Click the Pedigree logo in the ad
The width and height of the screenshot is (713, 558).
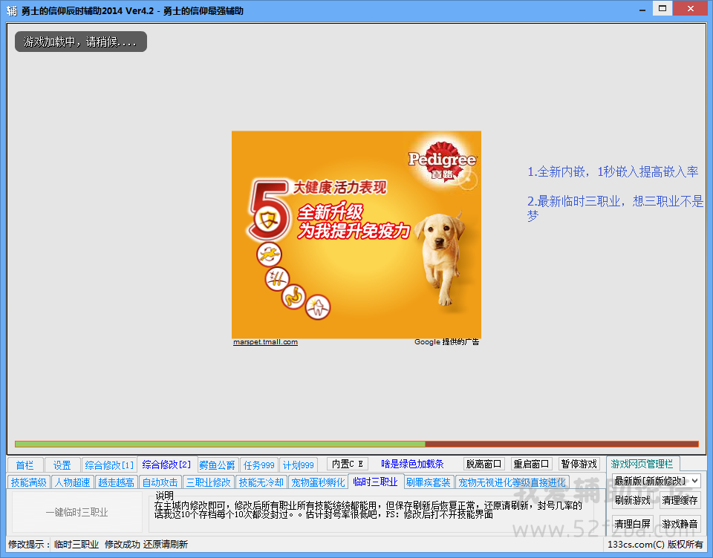[442, 161]
